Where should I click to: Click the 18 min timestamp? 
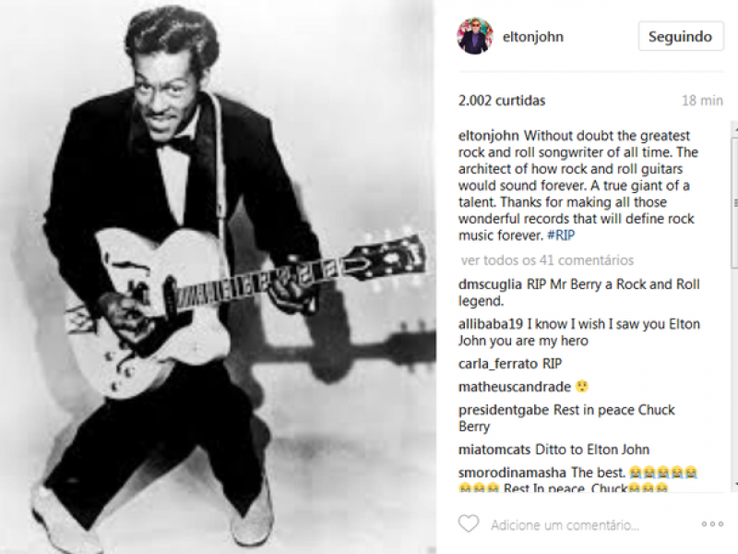point(702,101)
